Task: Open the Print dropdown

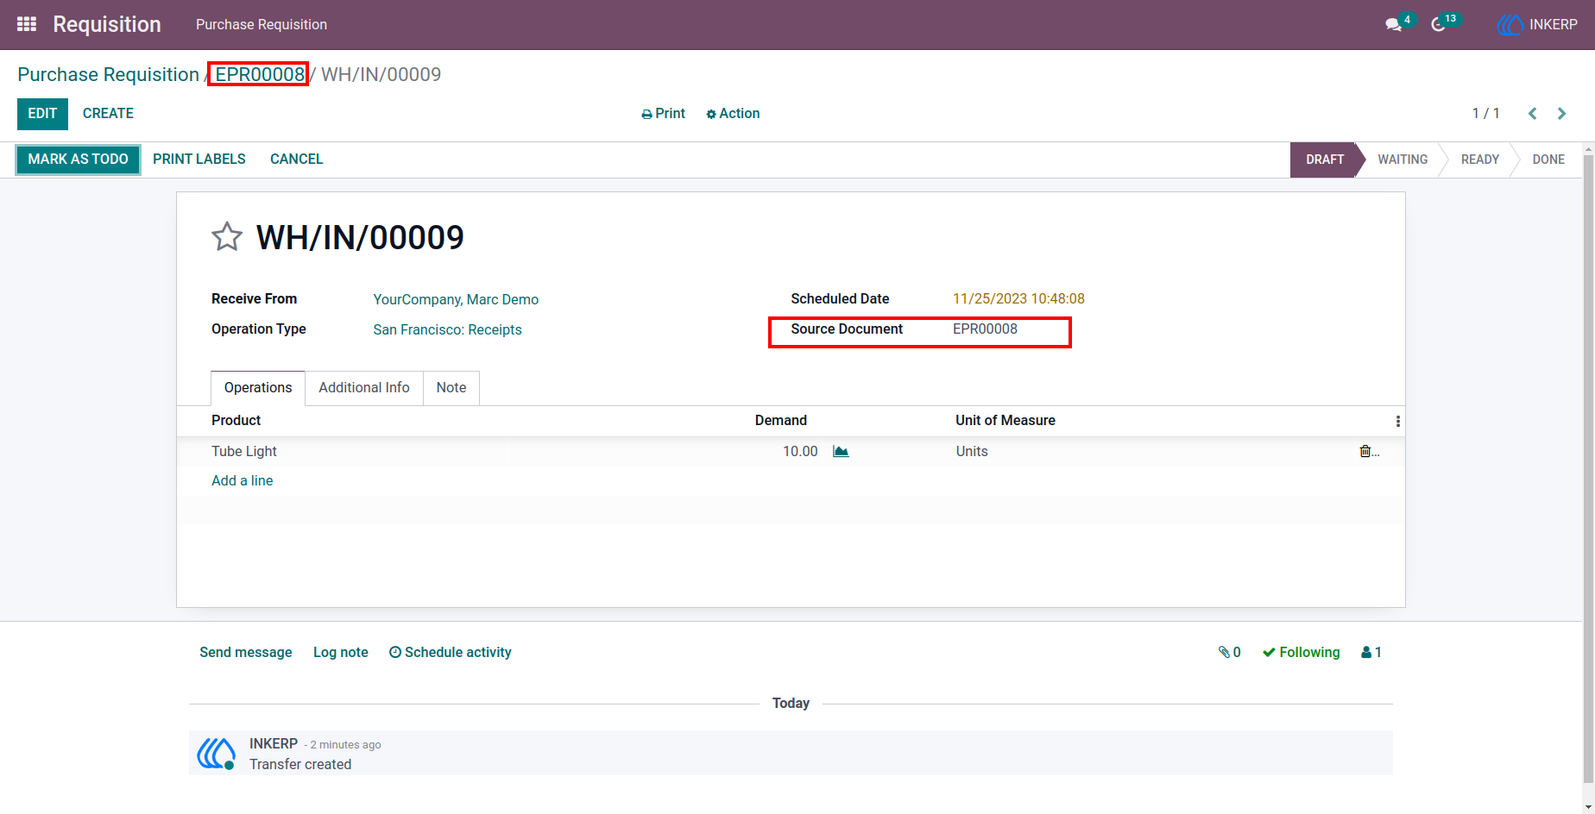Action: pyautogui.click(x=663, y=113)
